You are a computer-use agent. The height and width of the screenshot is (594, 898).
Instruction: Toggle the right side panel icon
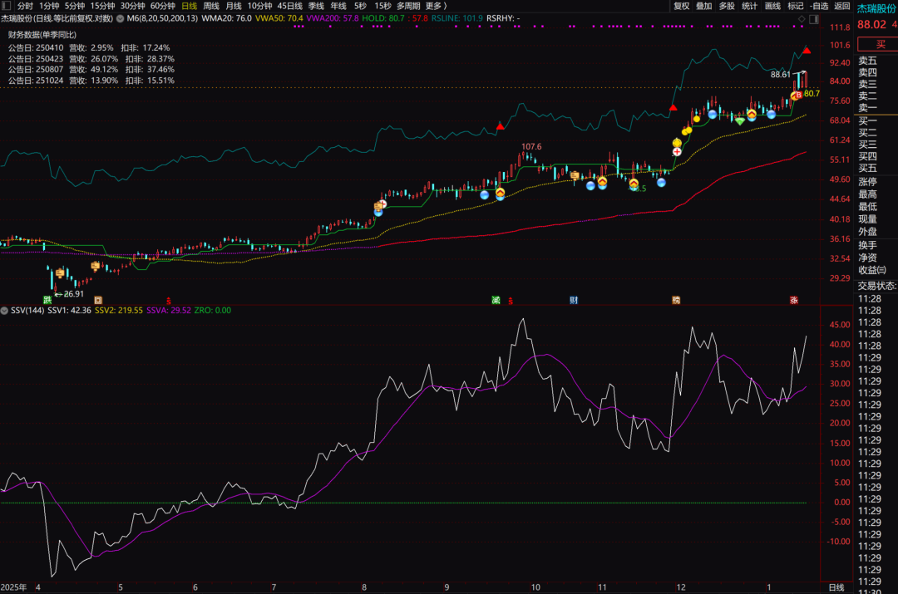814,19
